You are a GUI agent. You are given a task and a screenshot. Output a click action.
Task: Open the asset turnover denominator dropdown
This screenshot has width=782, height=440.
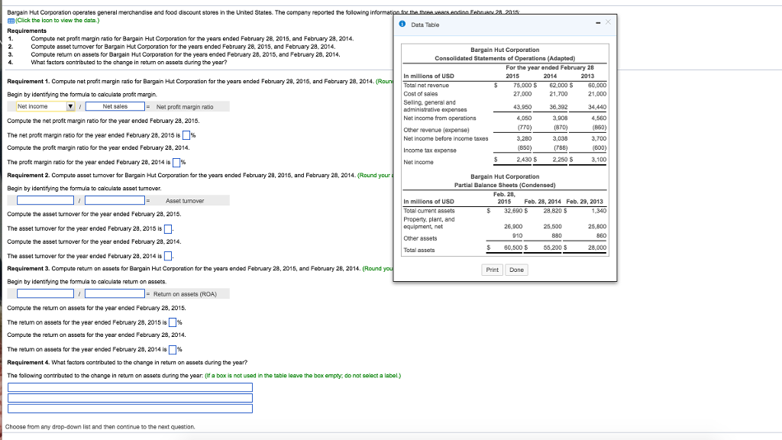click(x=115, y=200)
